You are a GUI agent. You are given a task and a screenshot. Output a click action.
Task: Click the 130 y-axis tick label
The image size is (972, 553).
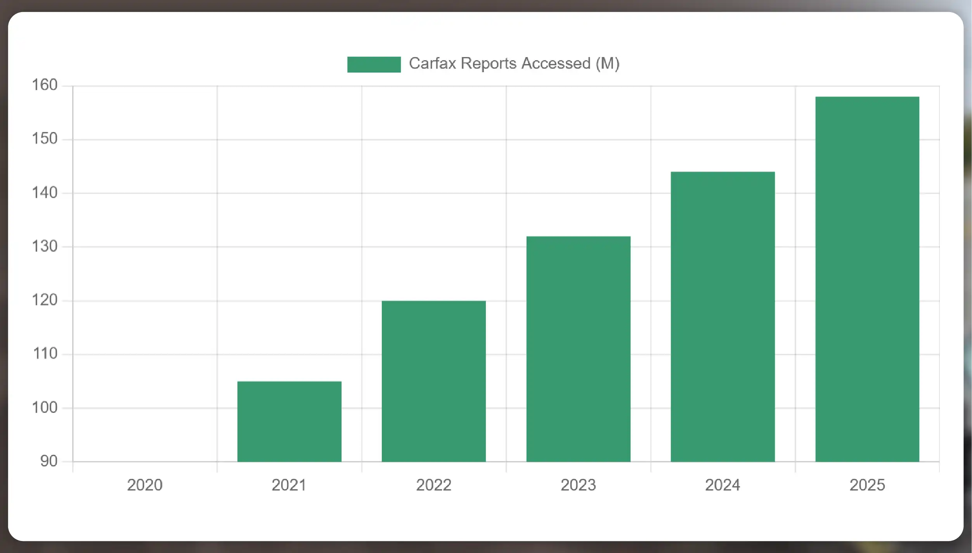click(45, 246)
